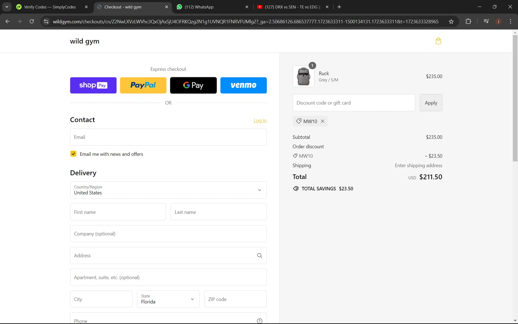
Task: Click the scrollbar down arrow
Action: click(515, 321)
